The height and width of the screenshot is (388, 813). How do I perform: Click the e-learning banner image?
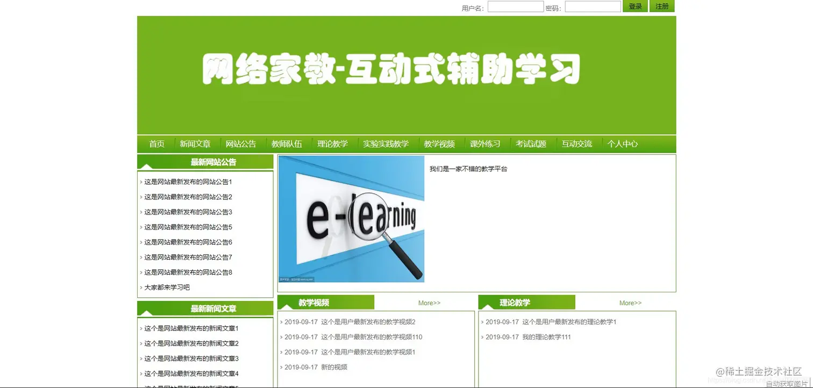click(351, 219)
